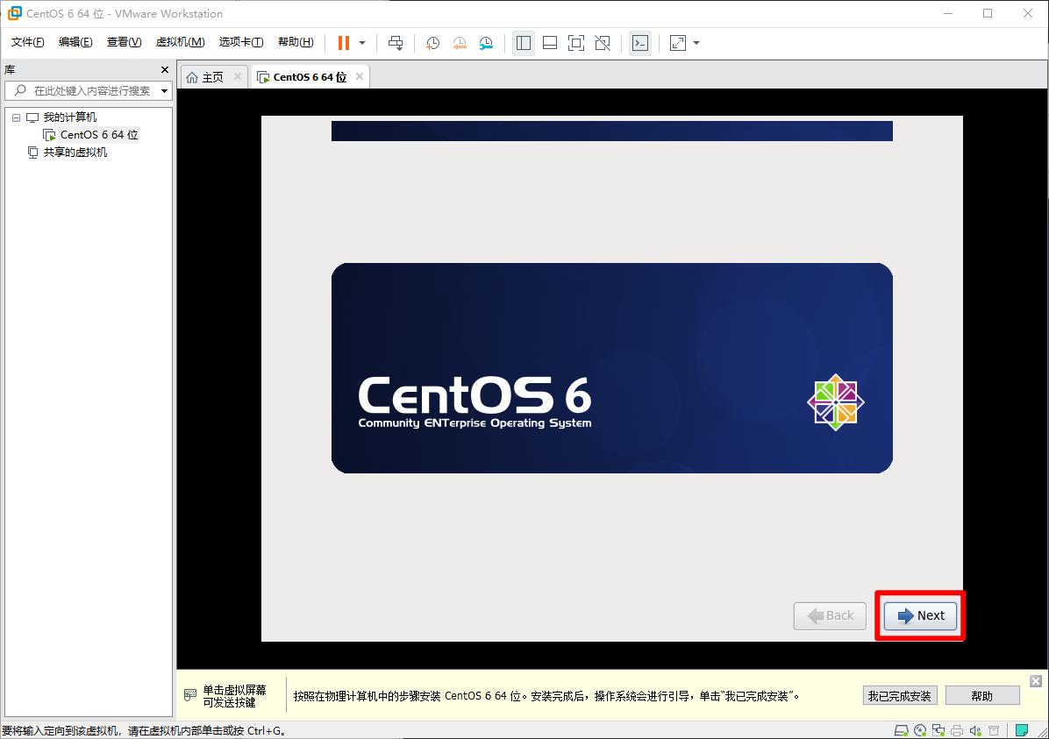Click the 我已完成安装 button
Screen dimensions: 1049x739
[899, 695]
